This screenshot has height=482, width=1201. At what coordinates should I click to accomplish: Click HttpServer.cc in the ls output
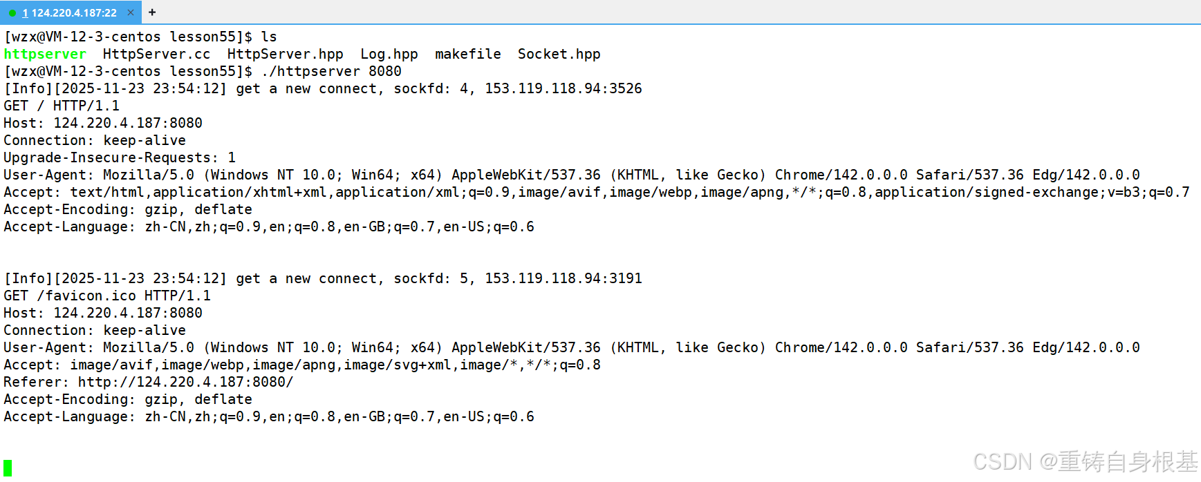point(156,54)
